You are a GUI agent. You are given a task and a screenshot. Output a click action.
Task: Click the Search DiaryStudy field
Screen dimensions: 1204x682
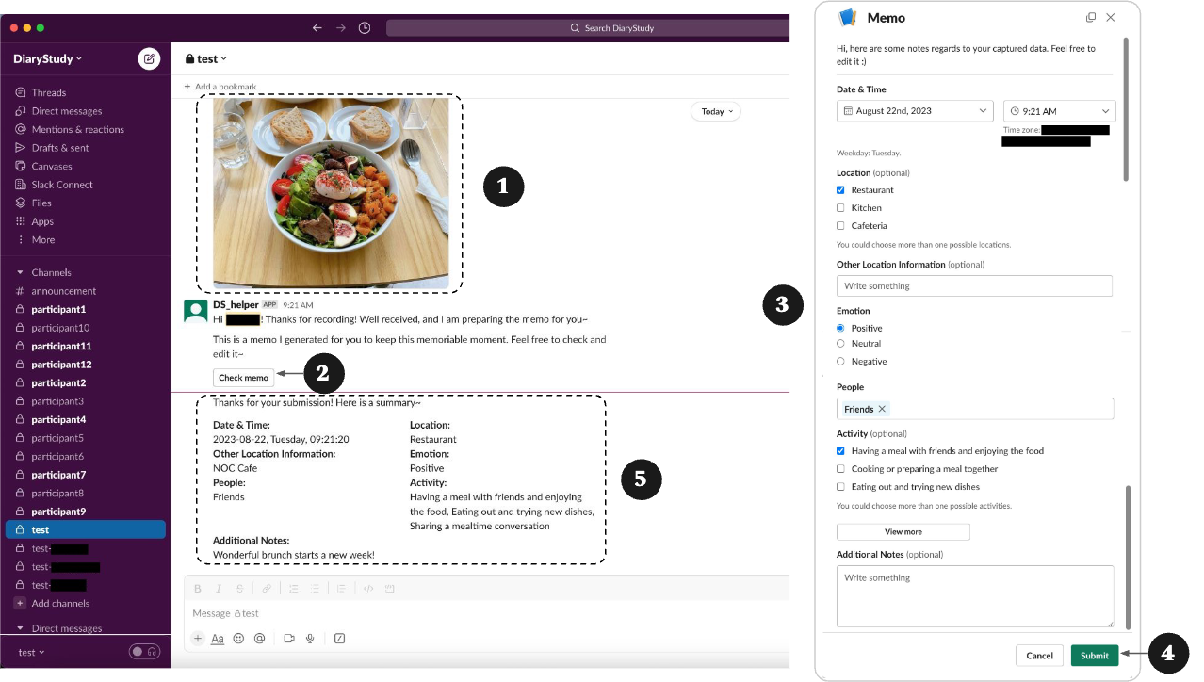(588, 28)
